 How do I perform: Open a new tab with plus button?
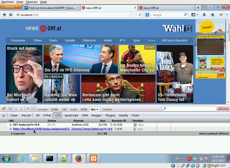pos(198,8)
